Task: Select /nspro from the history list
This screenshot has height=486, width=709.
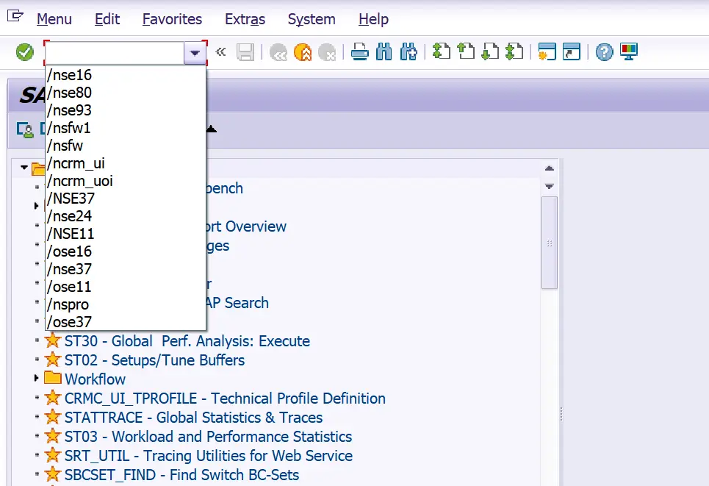Action: coord(126,304)
